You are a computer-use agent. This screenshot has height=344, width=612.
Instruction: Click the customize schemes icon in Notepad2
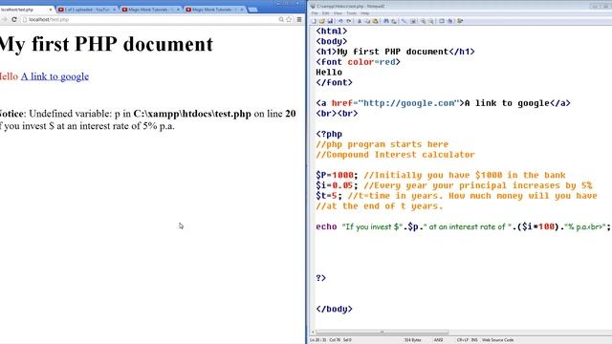(450, 21)
